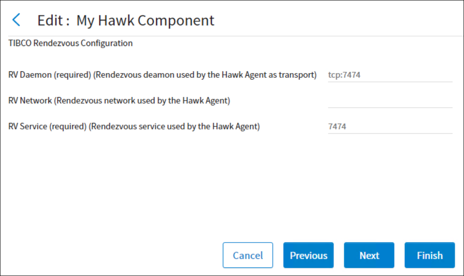Focus the empty RV Network input field

[390, 101]
